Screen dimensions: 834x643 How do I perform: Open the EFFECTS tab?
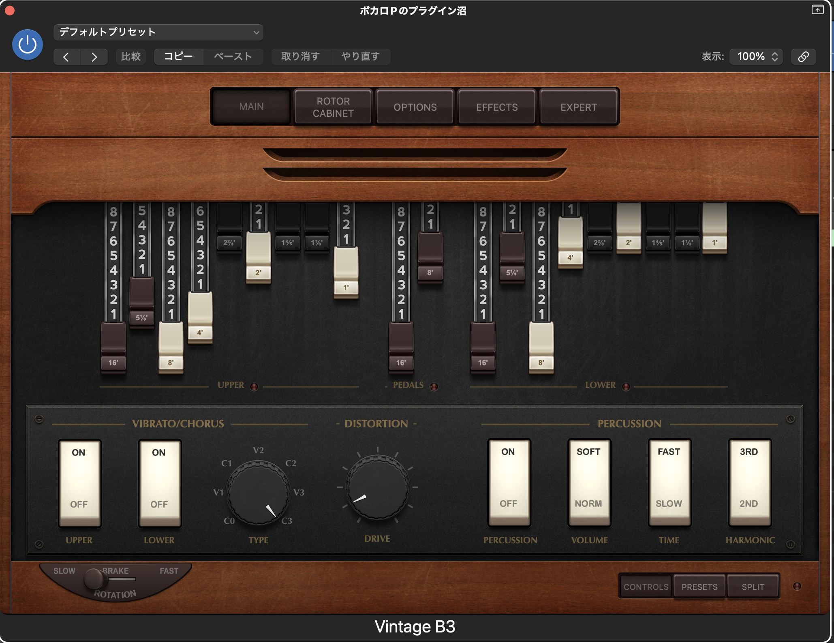click(x=497, y=107)
